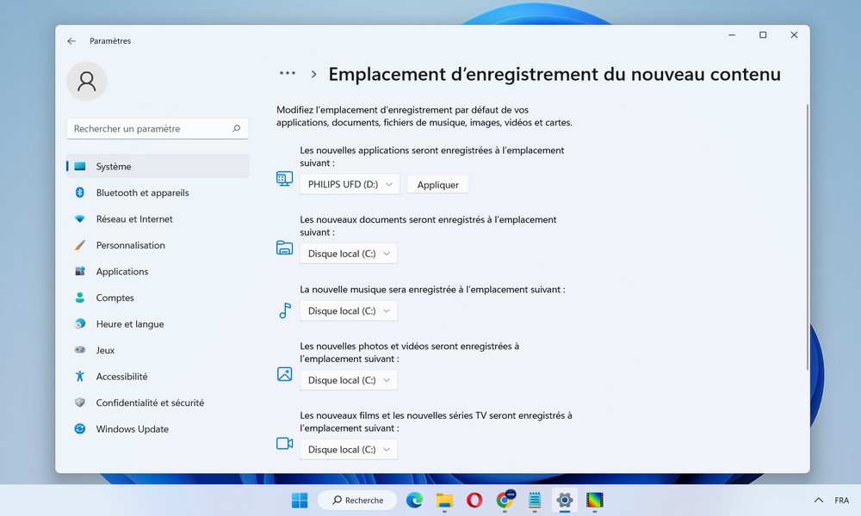861x516 pixels.
Task: Open the PHILIPS UFD (D:) drive dropdown
Action: 349,184
